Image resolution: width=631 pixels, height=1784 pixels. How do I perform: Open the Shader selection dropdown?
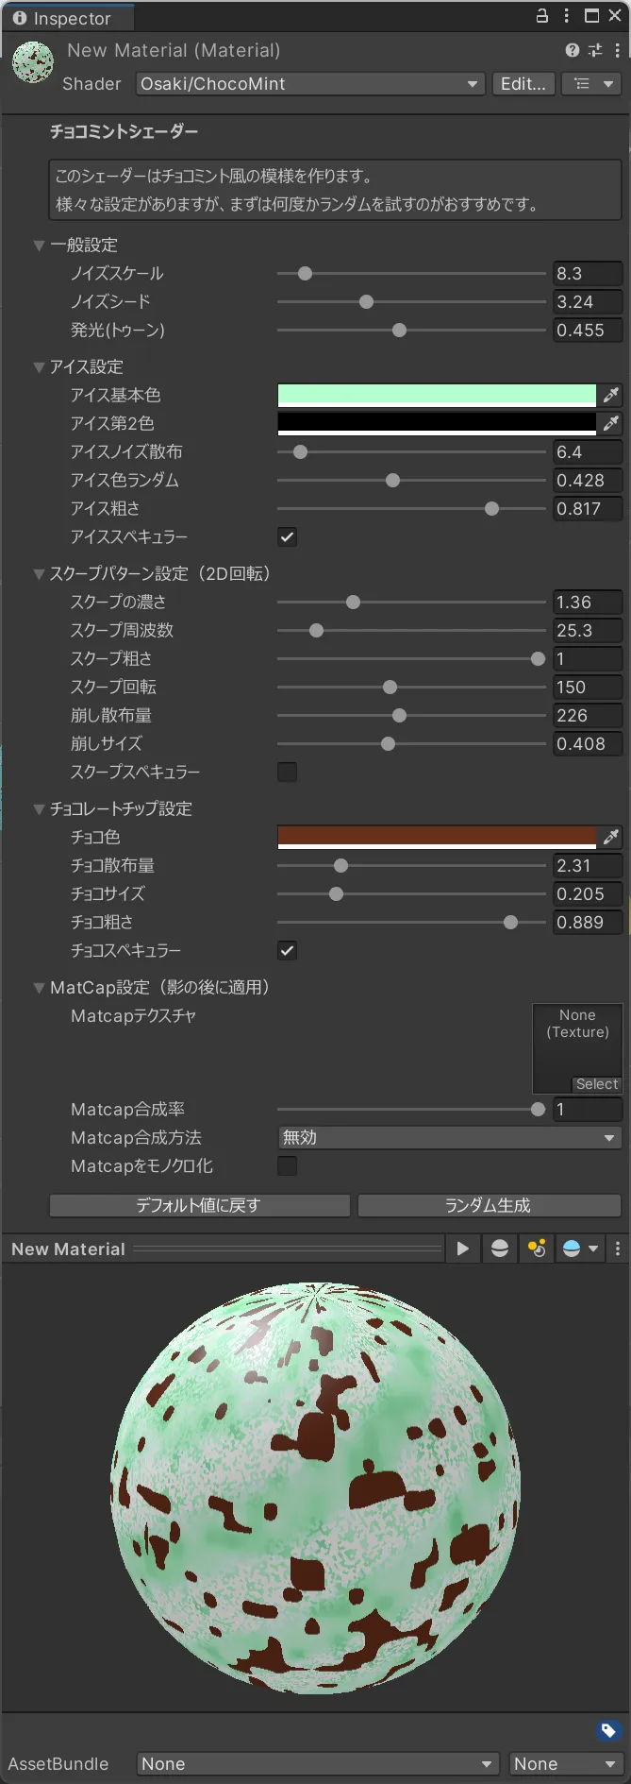point(308,84)
